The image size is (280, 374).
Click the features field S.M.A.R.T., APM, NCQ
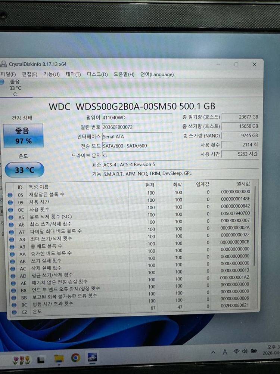coord(181,173)
